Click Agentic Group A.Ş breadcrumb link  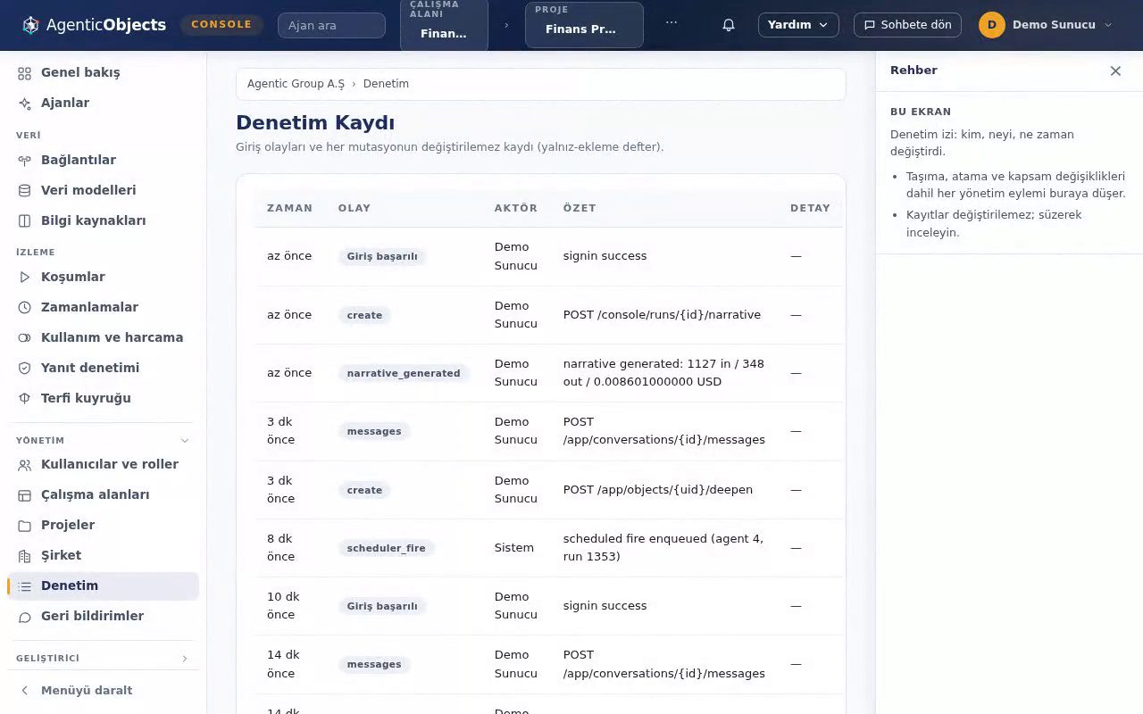click(x=296, y=84)
